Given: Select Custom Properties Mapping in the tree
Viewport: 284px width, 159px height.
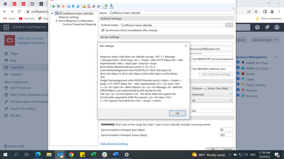Looking at the screenshot, I should point(79,24).
